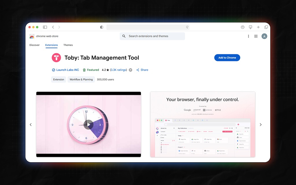Click the ratings info icon
This screenshot has width=296, height=185.
(x=130, y=70)
